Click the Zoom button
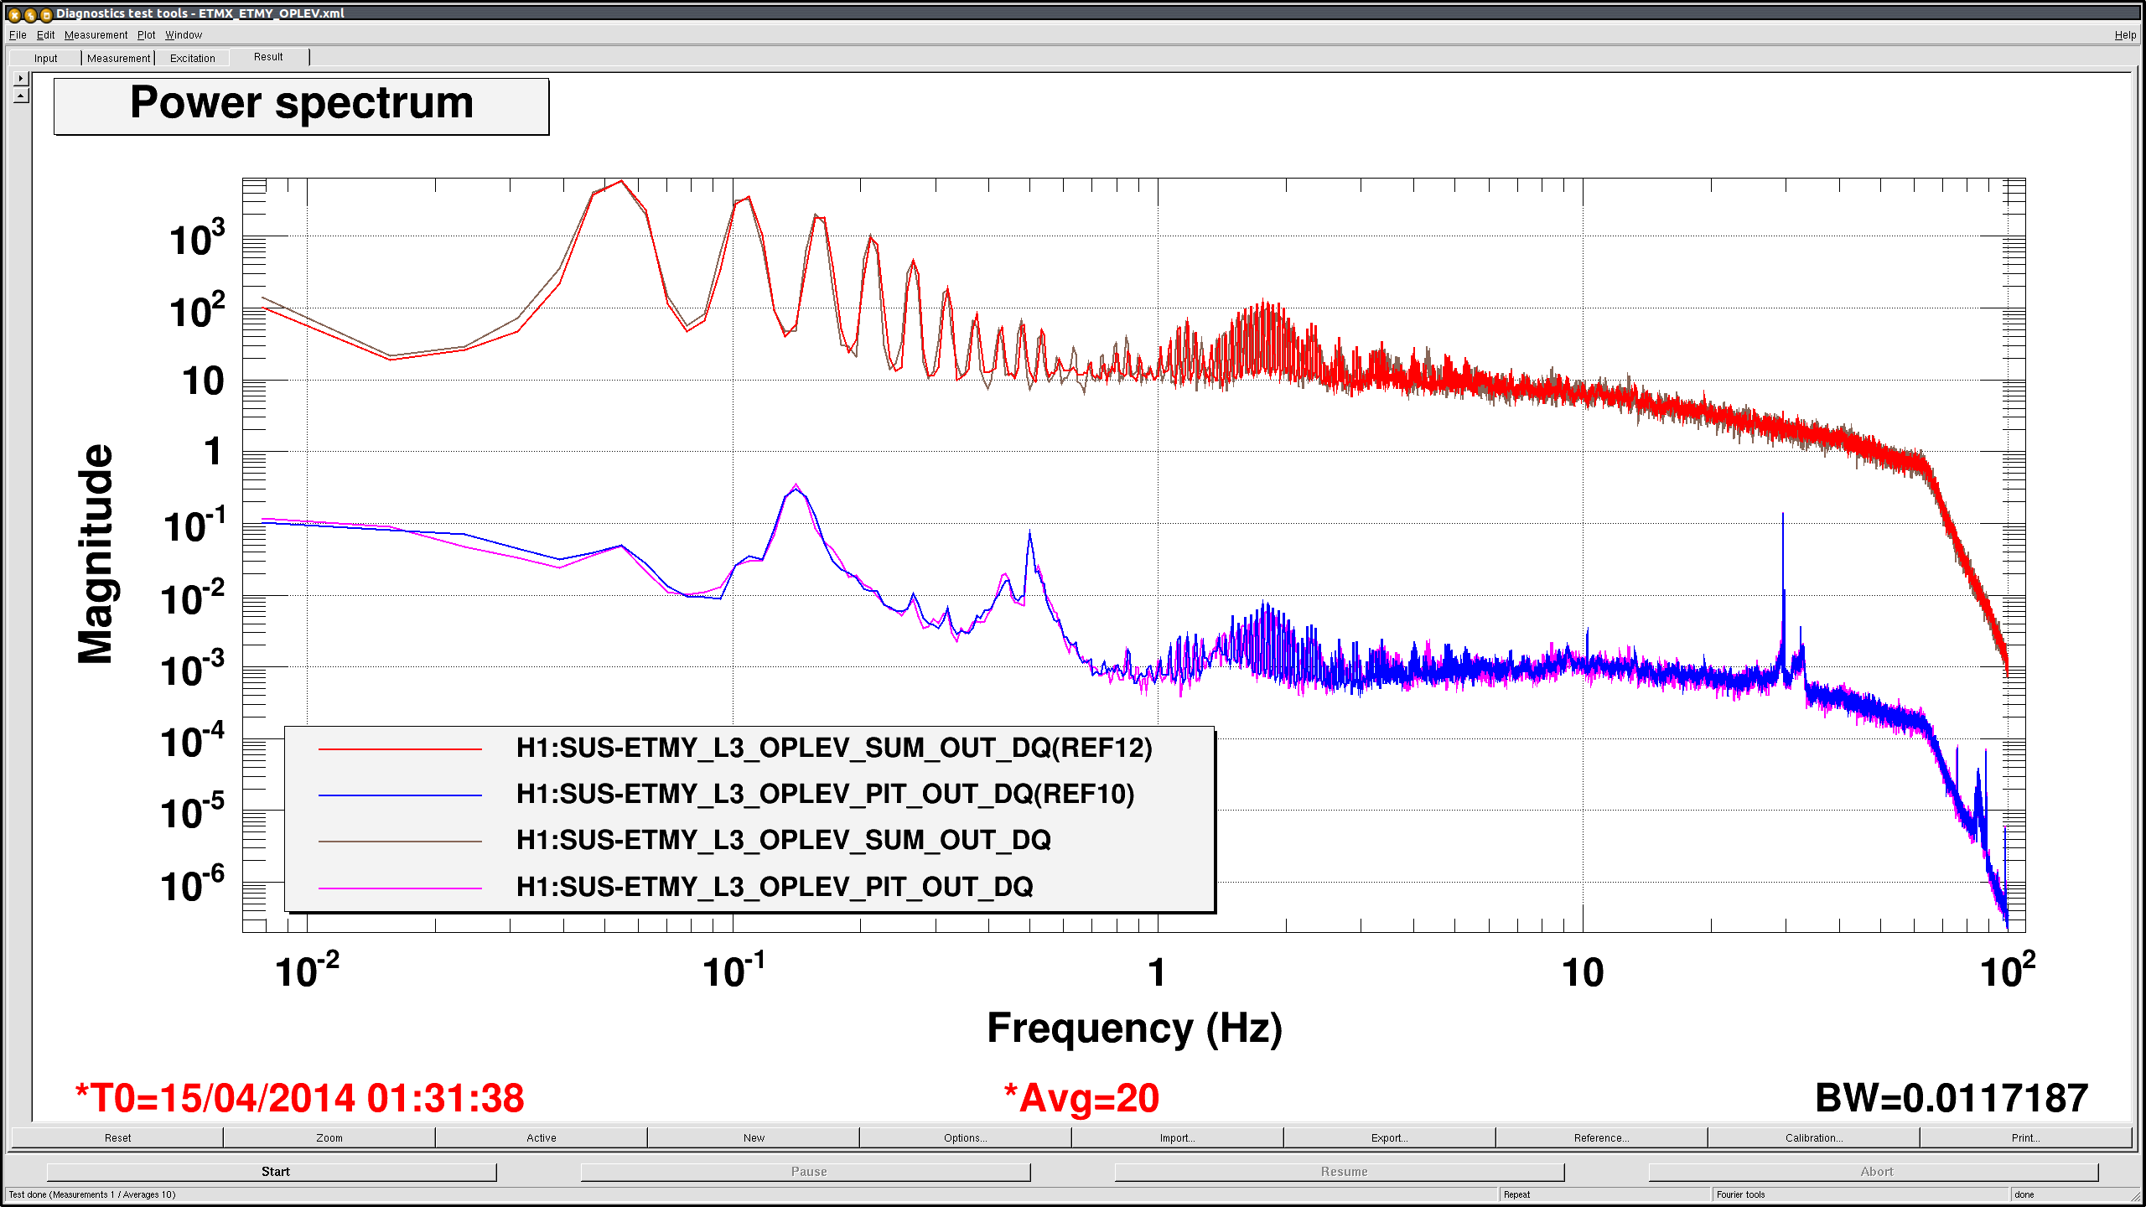Viewport: 2146px width, 1207px height. tap(329, 1137)
